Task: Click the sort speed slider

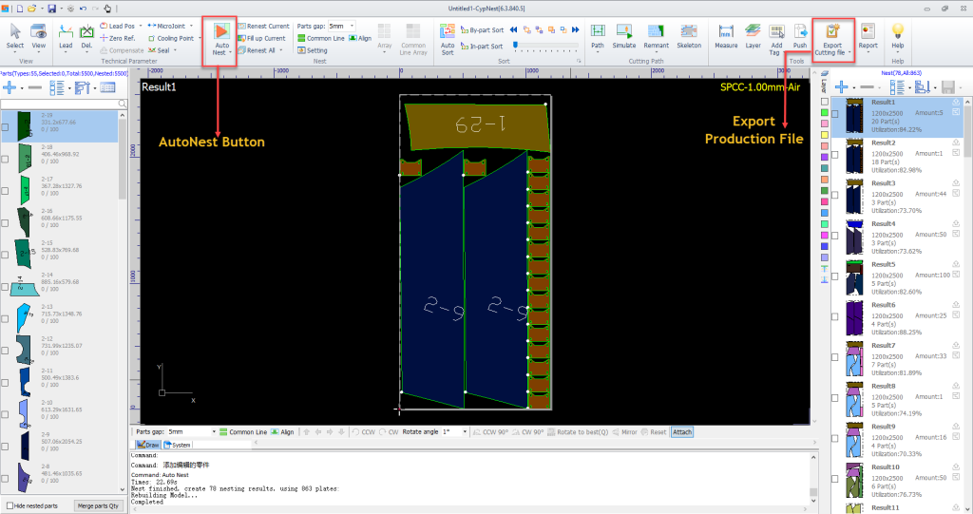Action: coord(546,45)
